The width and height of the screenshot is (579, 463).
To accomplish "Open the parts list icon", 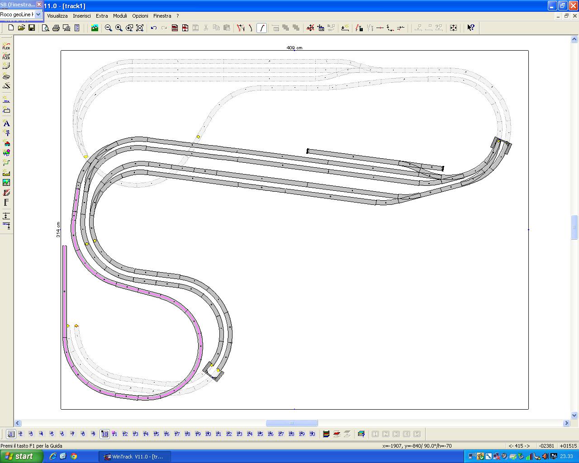I will click(77, 28).
